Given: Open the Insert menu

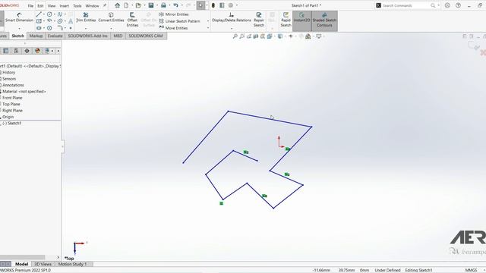Looking at the screenshot, I should click(64, 5).
